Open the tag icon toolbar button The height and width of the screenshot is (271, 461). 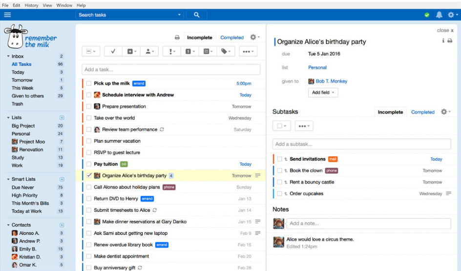(225, 51)
